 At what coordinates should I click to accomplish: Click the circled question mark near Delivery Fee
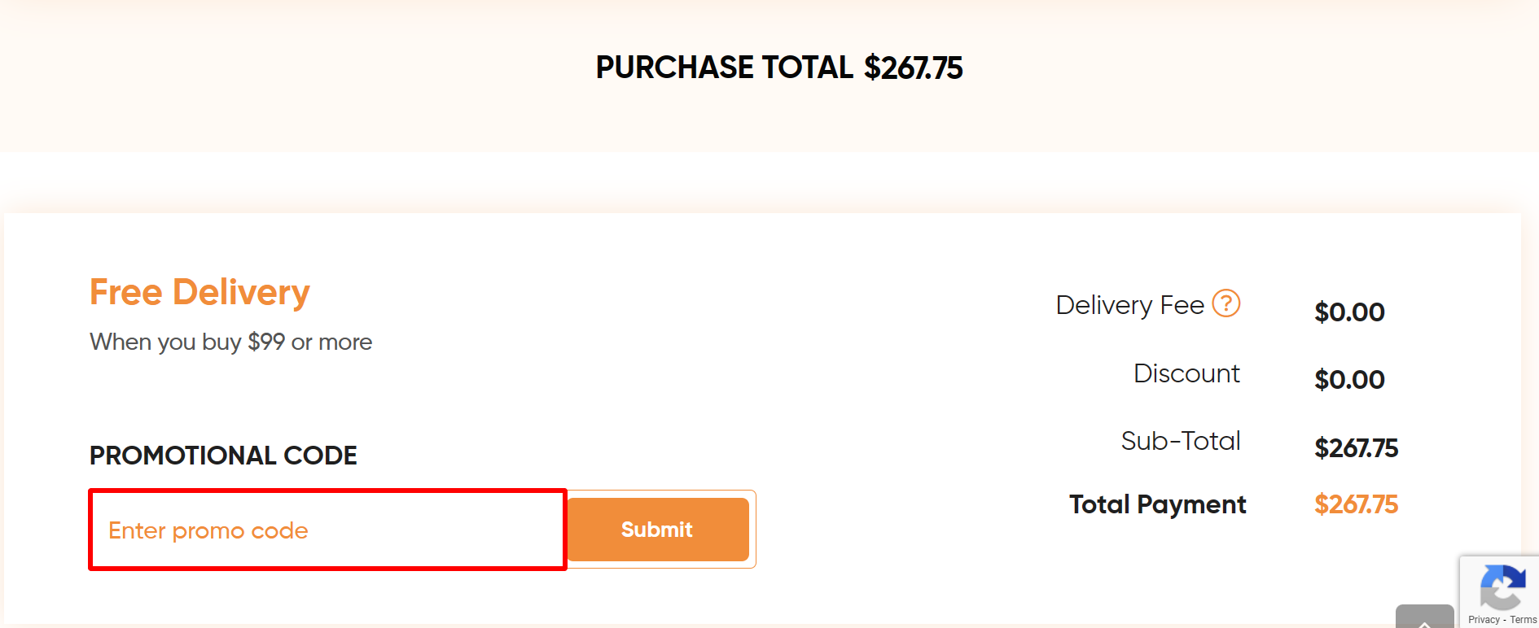[x=1225, y=304]
